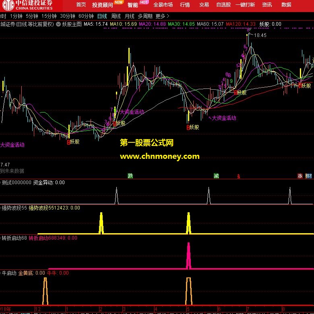Click the 妖股: 0.00 readout
This screenshot has width=314, height=314.
click(270, 24)
